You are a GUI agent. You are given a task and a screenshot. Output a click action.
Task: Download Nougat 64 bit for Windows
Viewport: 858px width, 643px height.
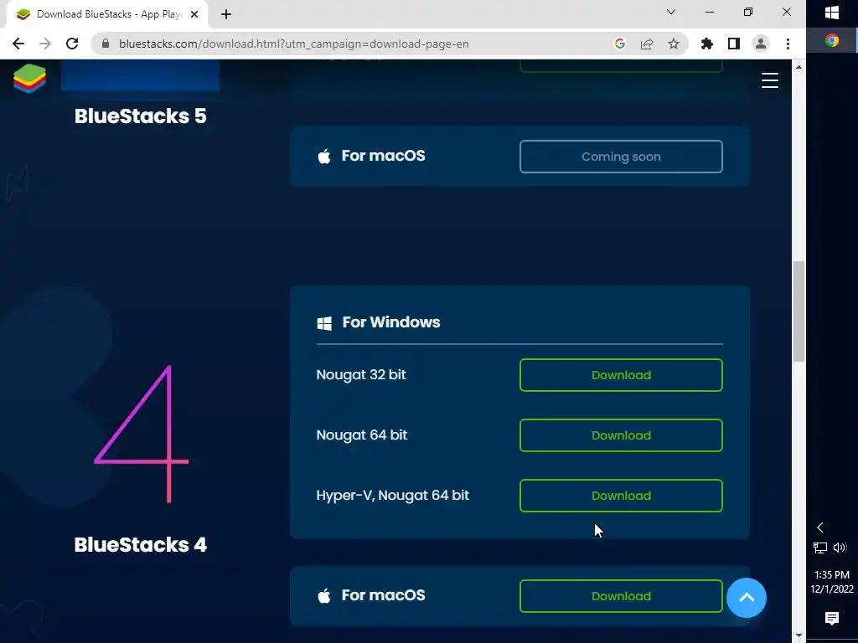point(621,435)
